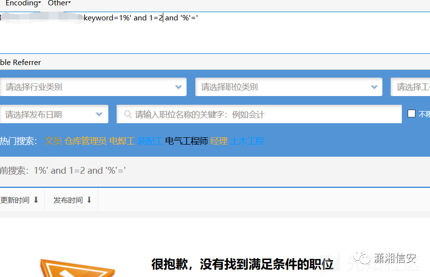Click the hot search link 土木工程
Image resolution: width=430 pixels, height=277 pixels.
(x=247, y=141)
